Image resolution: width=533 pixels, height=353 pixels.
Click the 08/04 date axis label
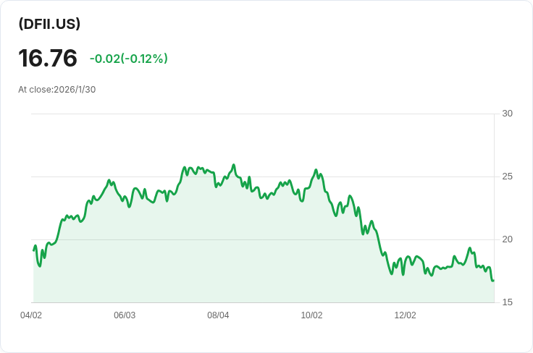(x=218, y=315)
